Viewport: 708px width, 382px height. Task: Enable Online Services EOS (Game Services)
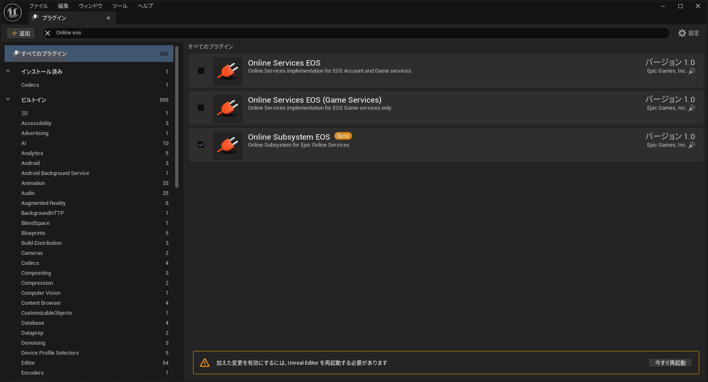tap(201, 108)
